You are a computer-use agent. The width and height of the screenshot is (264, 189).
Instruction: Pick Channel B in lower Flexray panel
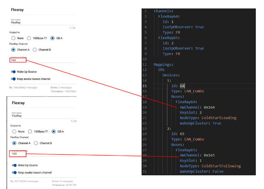(36, 143)
